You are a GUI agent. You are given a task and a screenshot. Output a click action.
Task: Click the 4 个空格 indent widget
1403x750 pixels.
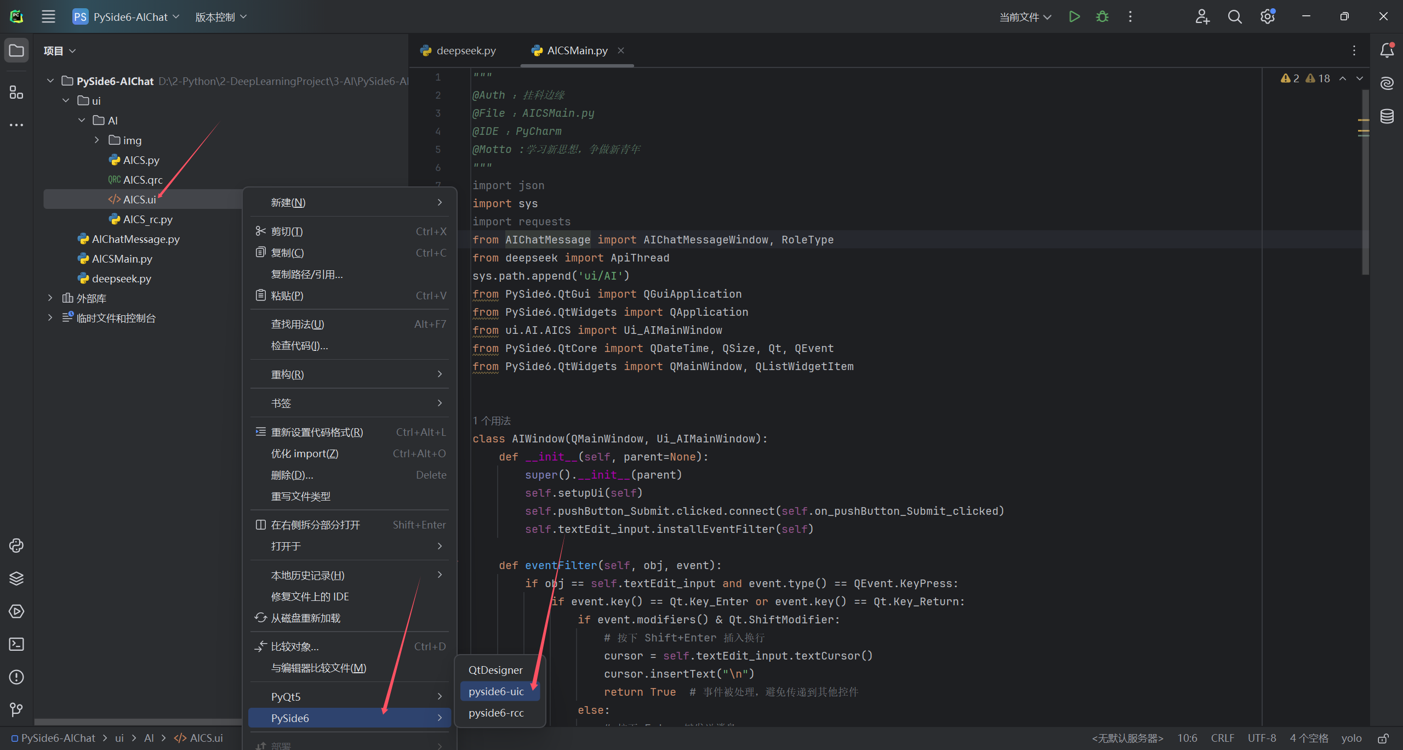[x=1309, y=738]
